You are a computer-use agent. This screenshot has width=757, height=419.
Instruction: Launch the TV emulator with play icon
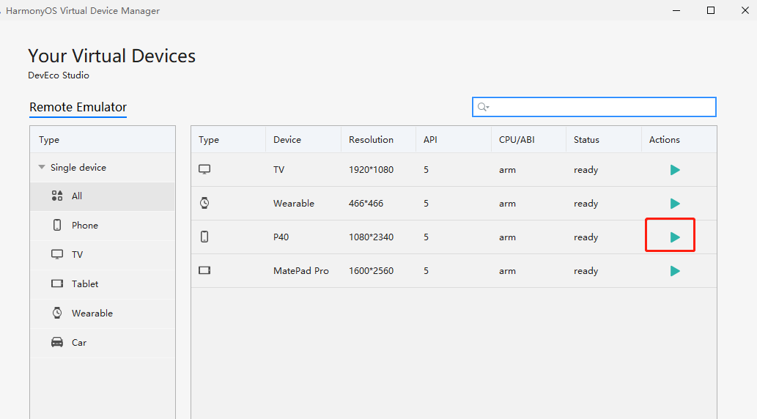(x=675, y=170)
